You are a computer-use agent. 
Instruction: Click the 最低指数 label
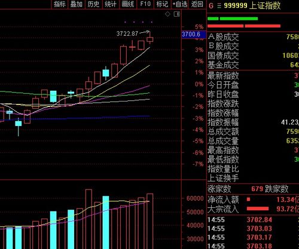coord(223,159)
